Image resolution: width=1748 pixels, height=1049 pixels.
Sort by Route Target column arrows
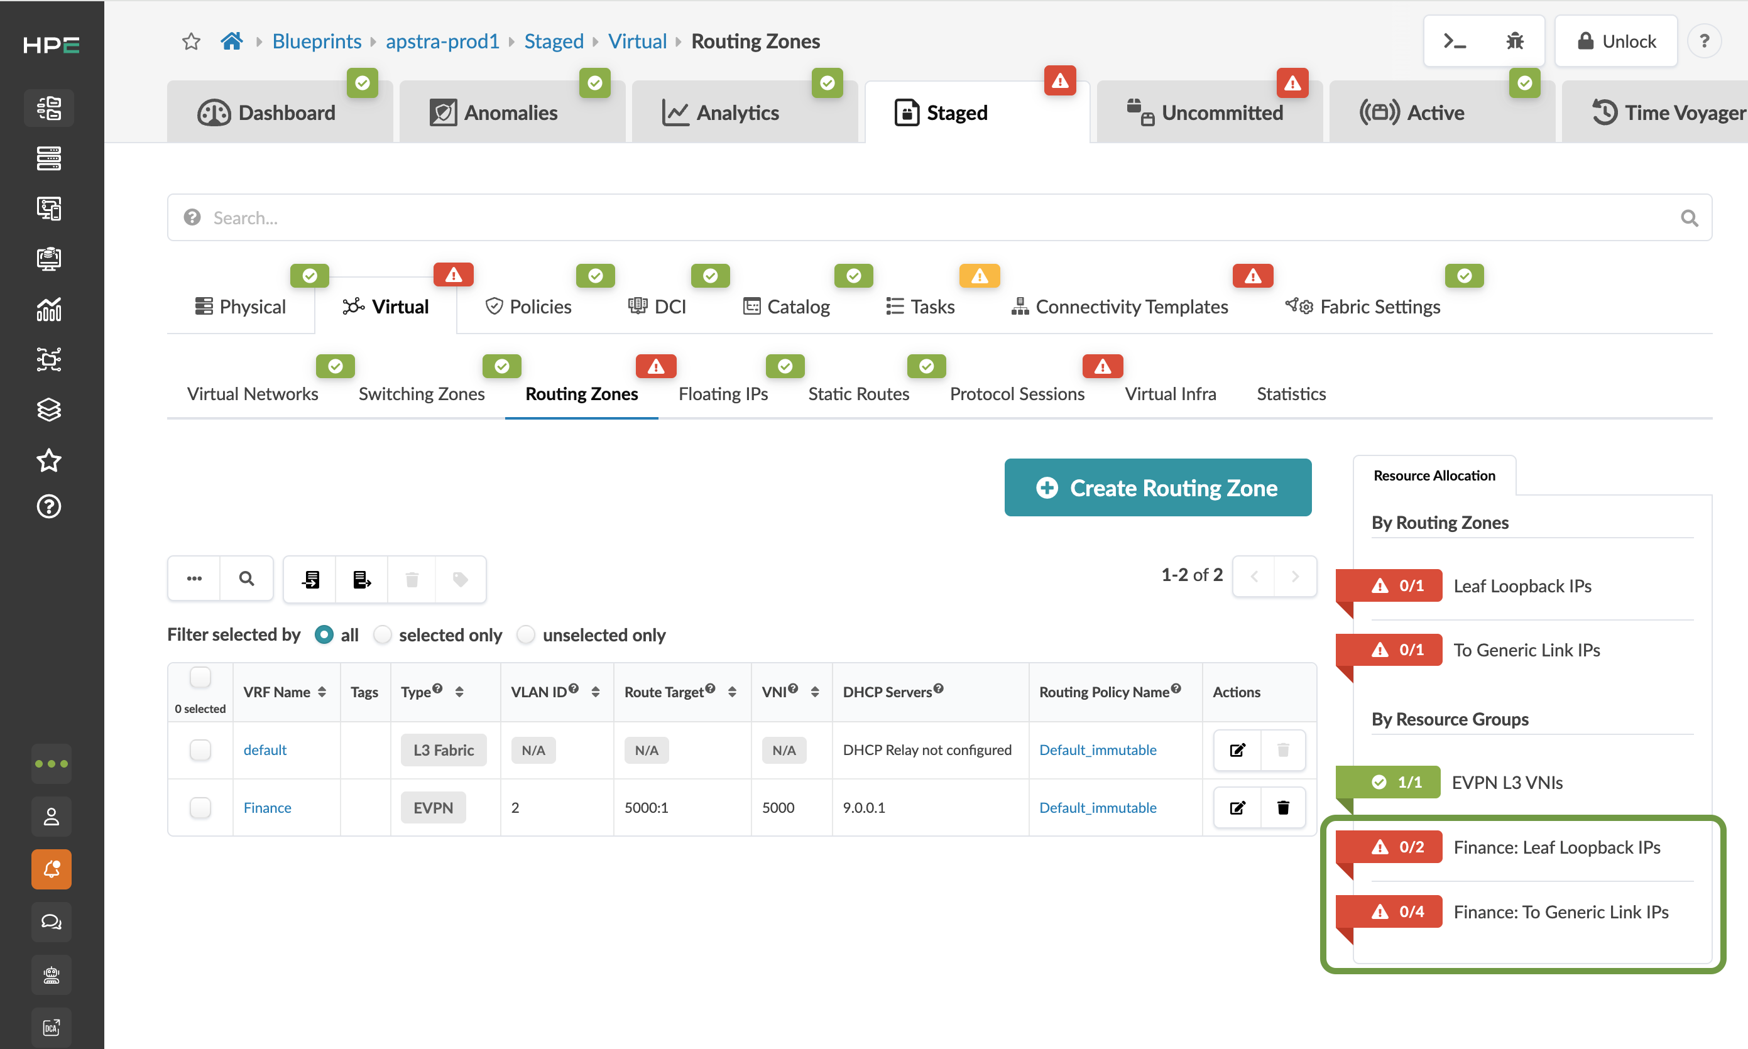click(732, 692)
